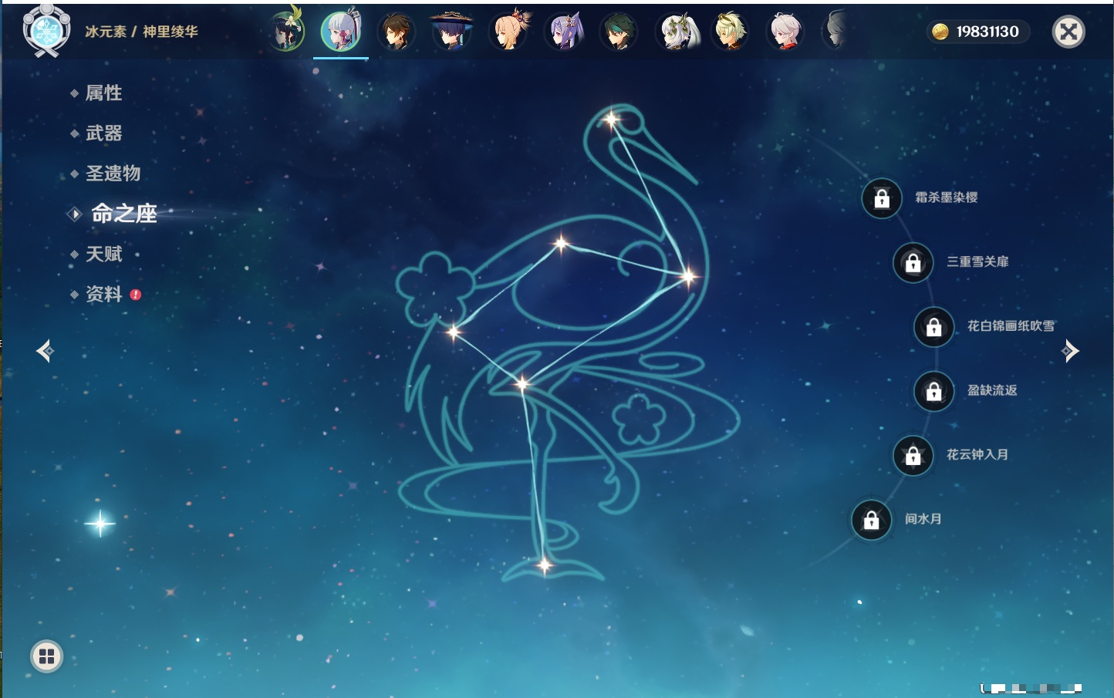Click the Cryo element emblem icon
This screenshot has height=698, width=1114.
click(46, 31)
